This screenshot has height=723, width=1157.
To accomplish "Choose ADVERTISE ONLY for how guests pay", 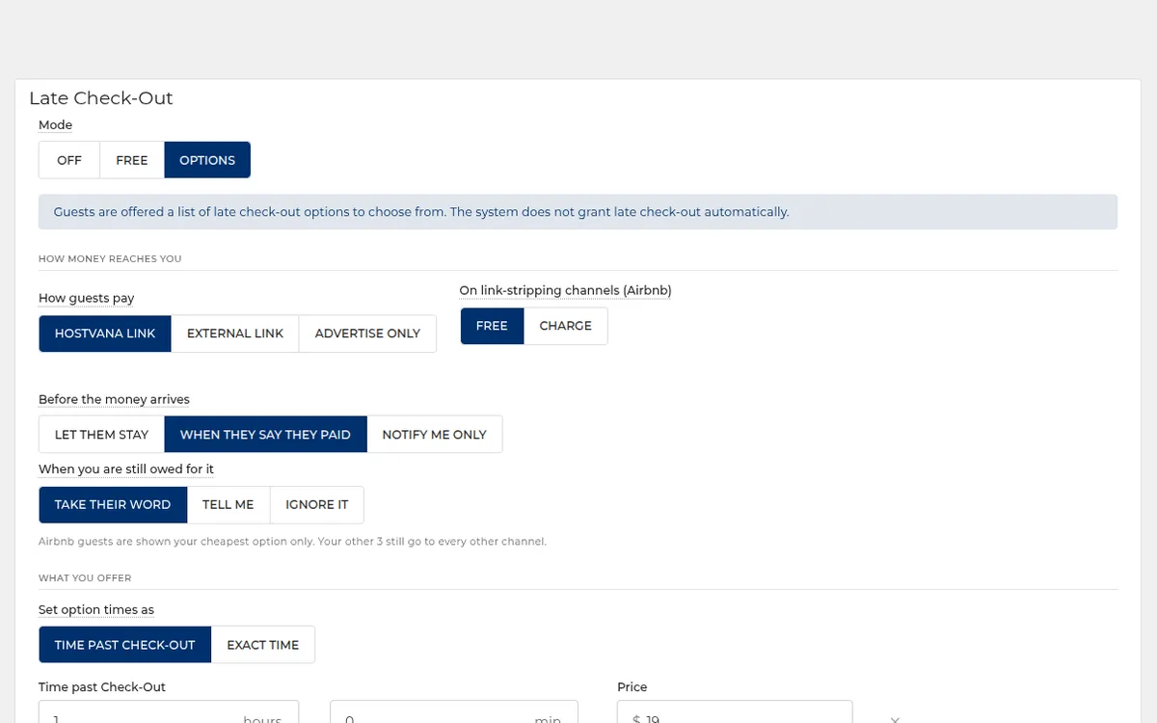I will pos(367,334).
